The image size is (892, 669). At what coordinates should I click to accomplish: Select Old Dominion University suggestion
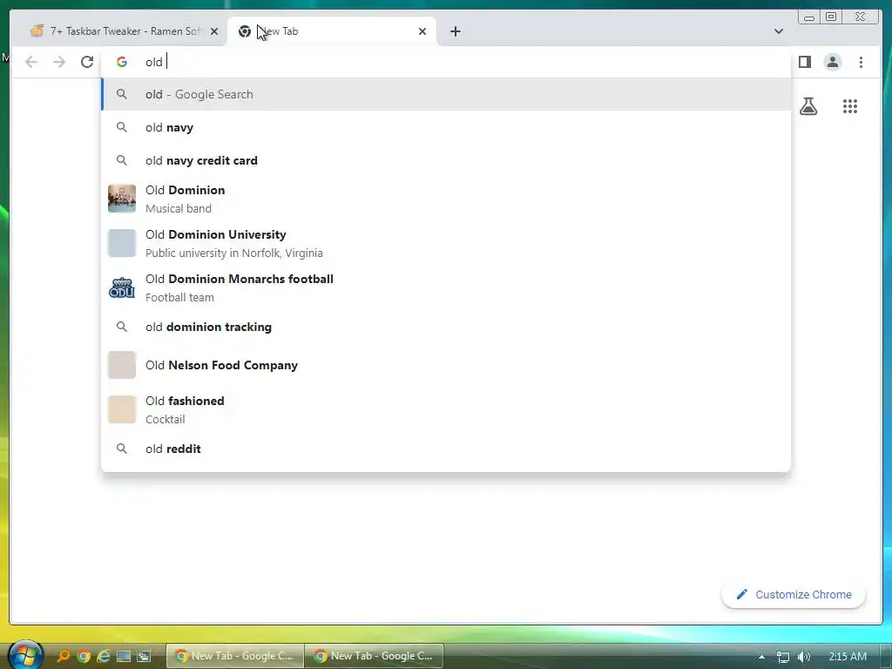coord(446,243)
